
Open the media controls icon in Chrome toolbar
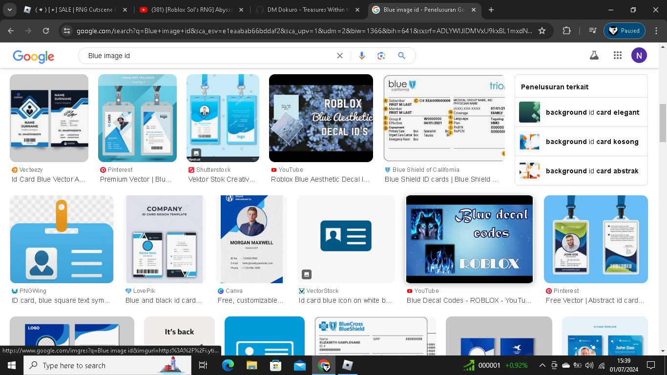pos(593,31)
